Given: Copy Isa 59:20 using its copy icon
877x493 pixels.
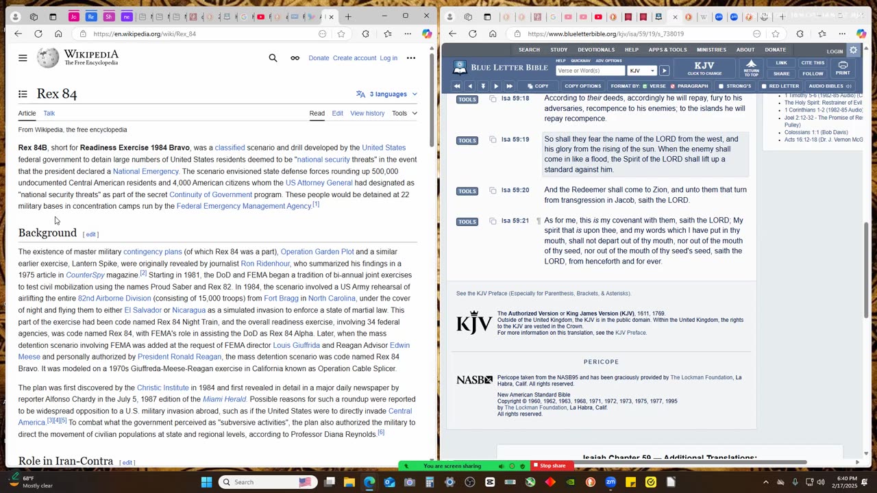Looking at the screenshot, I should [493, 190].
